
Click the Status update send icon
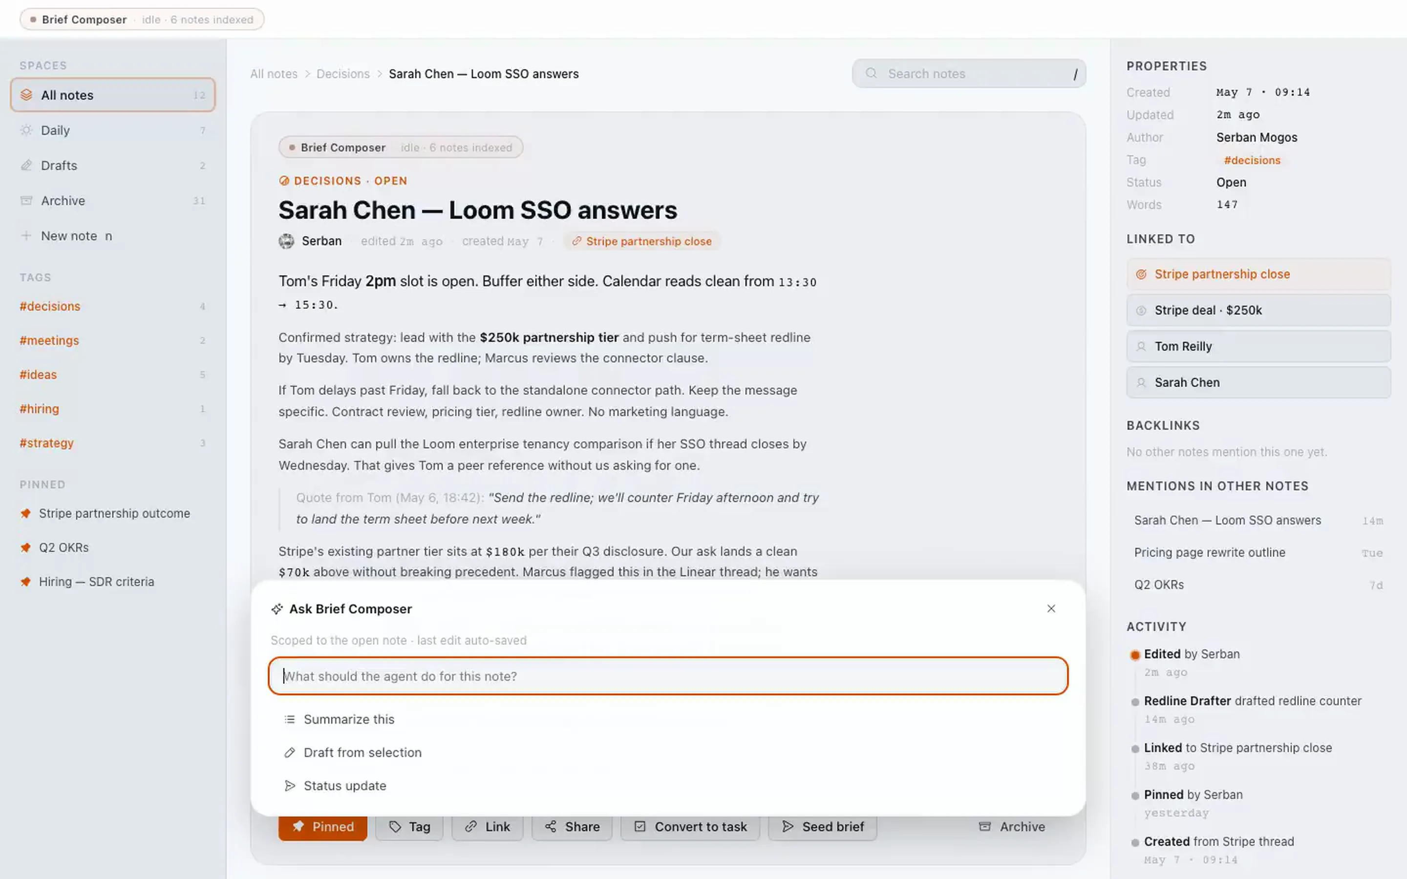tap(289, 785)
